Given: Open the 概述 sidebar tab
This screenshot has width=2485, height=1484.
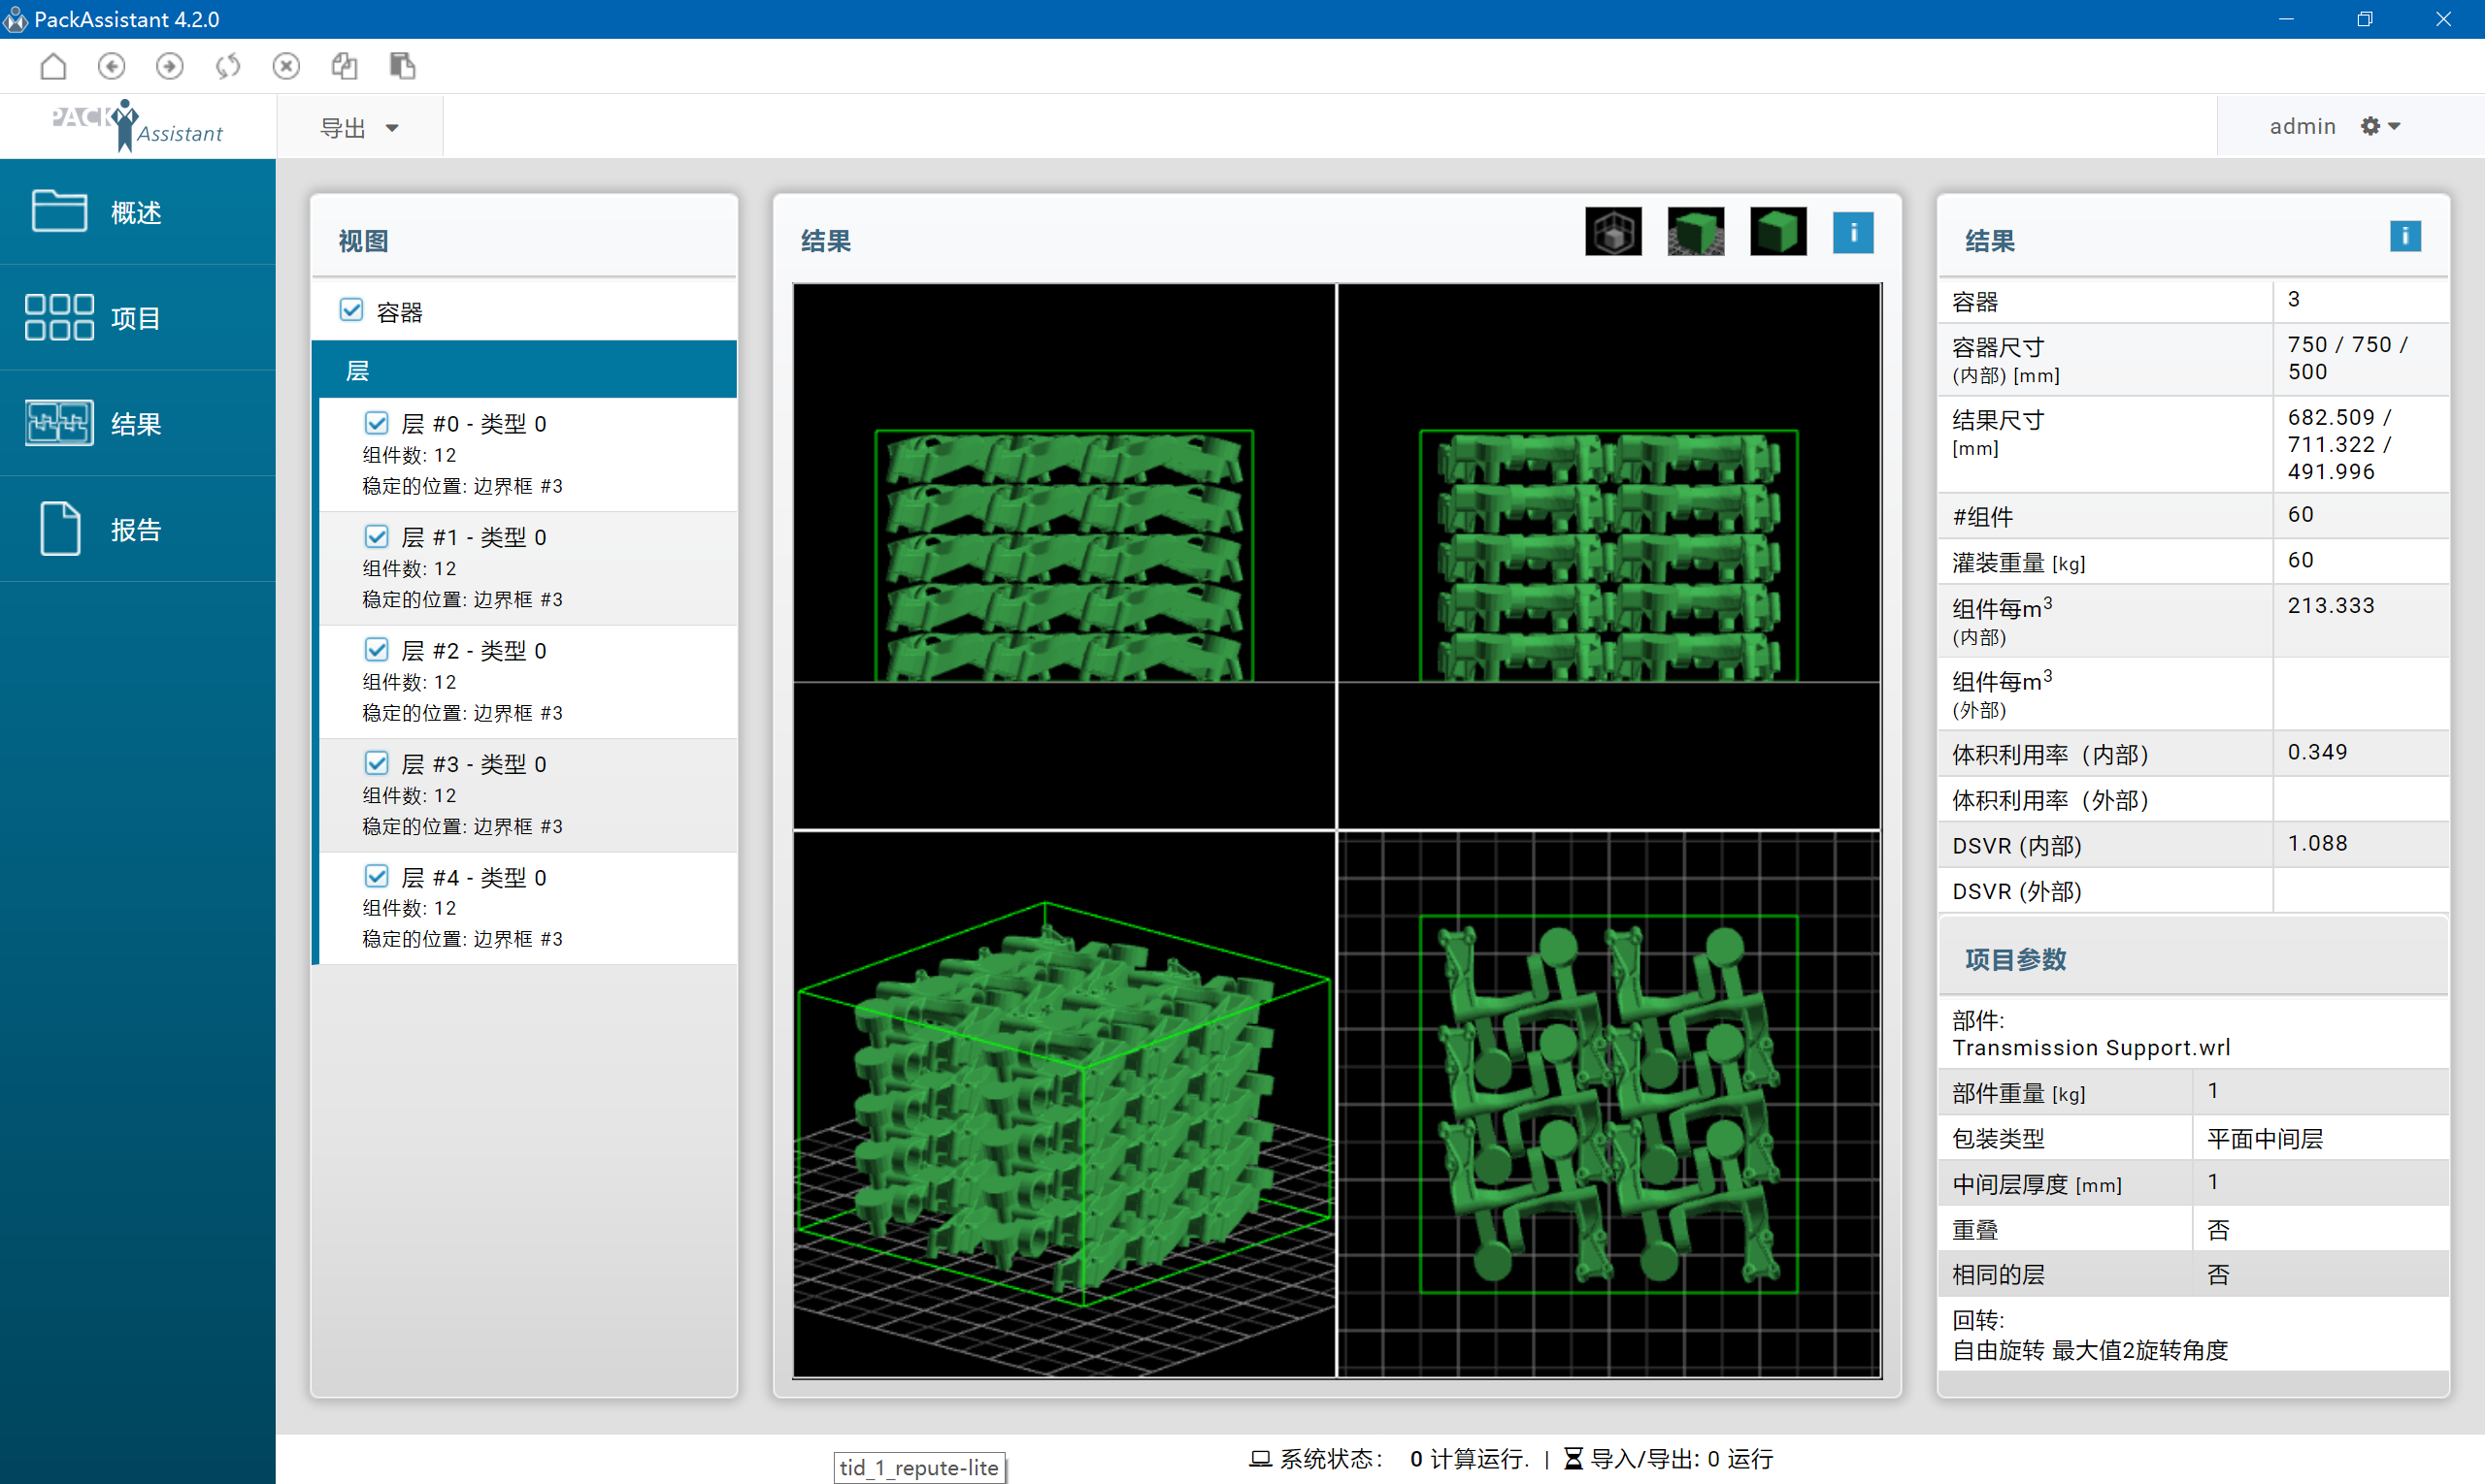Looking at the screenshot, I should [x=137, y=212].
